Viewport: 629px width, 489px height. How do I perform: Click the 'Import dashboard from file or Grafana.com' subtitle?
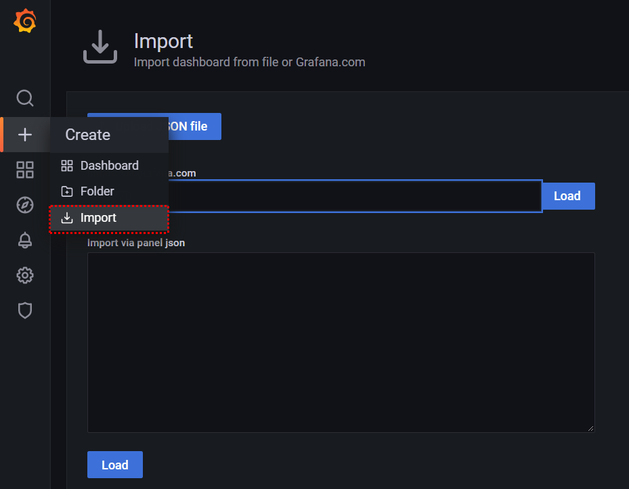click(x=250, y=62)
